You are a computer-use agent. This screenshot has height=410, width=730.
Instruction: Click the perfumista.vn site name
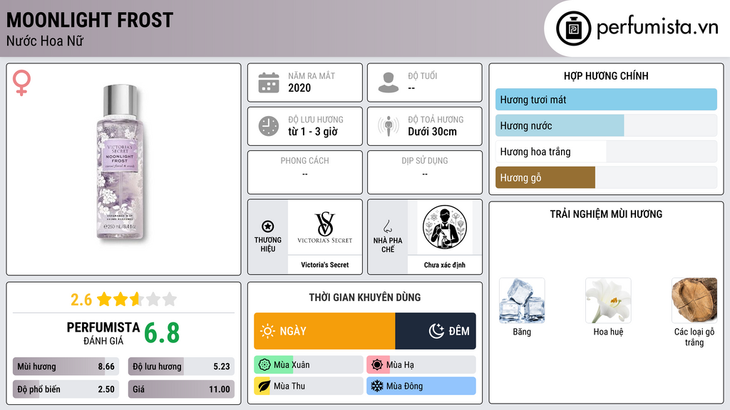point(657,28)
